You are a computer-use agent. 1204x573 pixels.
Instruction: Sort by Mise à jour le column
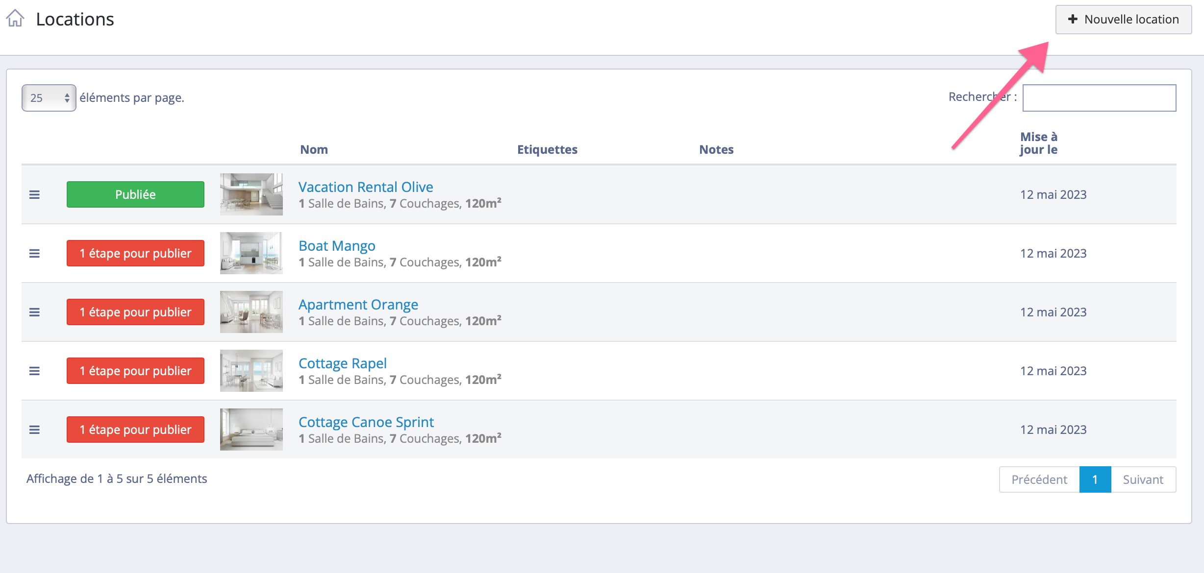coord(1039,143)
